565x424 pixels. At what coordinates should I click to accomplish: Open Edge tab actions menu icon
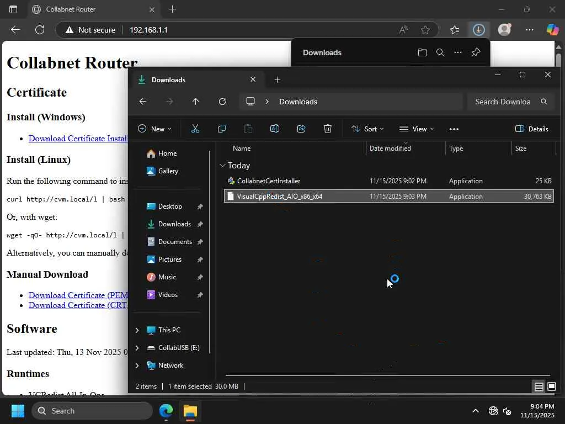[13, 9]
